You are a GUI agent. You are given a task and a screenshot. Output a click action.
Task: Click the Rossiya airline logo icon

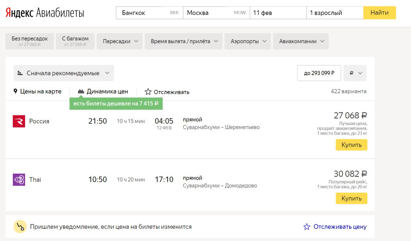19,121
